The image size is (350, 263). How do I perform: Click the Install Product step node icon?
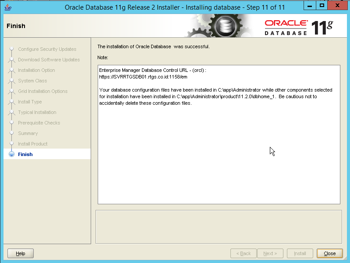click(x=11, y=143)
